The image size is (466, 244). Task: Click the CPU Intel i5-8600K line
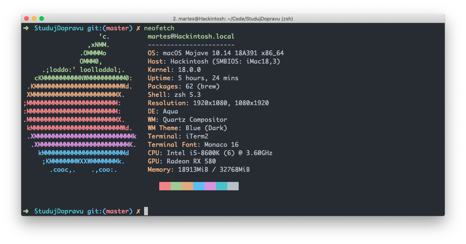pyautogui.click(x=210, y=153)
